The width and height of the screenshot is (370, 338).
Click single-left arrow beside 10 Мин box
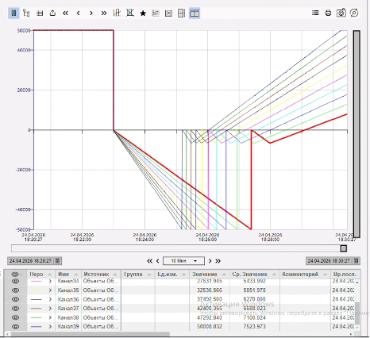click(158, 261)
